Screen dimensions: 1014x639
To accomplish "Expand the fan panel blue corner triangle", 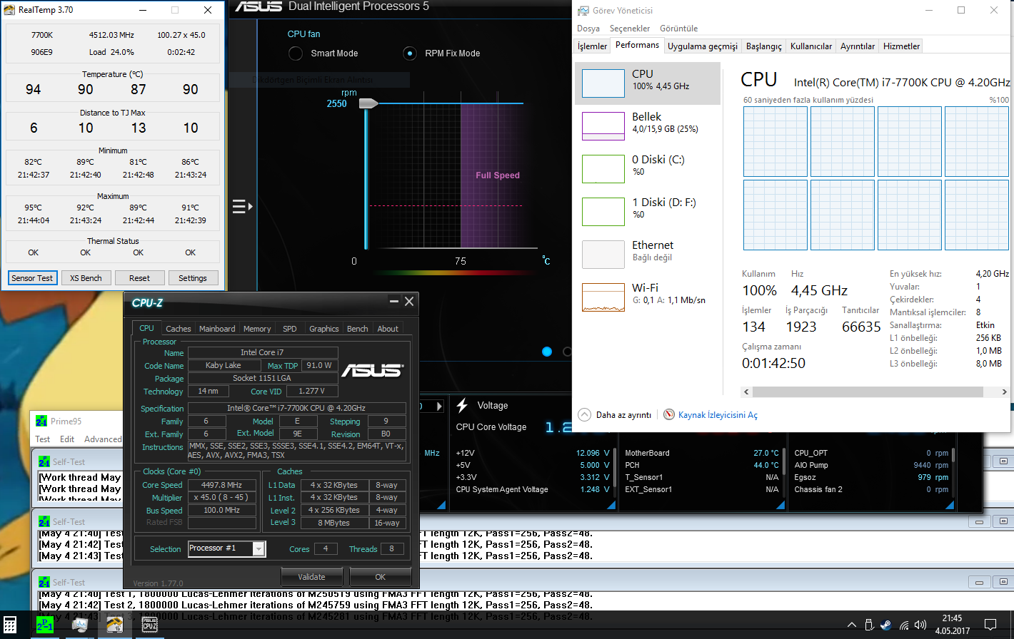I will pos(950,505).
